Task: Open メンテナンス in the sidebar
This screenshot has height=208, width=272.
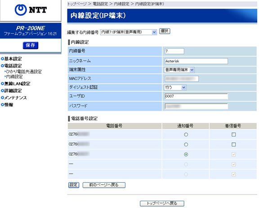Action: coord(15,98)
